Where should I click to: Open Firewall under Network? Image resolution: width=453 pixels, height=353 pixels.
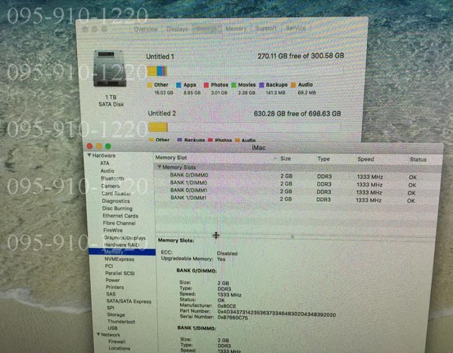click(x=117, y=342)
